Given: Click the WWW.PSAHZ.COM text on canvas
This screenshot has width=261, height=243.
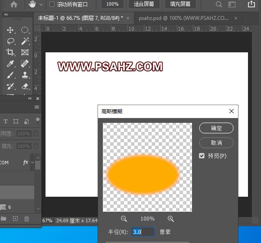Looking at the screenshot, I should (110, 67).
